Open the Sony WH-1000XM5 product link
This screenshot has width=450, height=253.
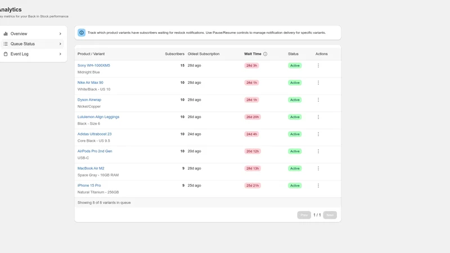[93, 65]
